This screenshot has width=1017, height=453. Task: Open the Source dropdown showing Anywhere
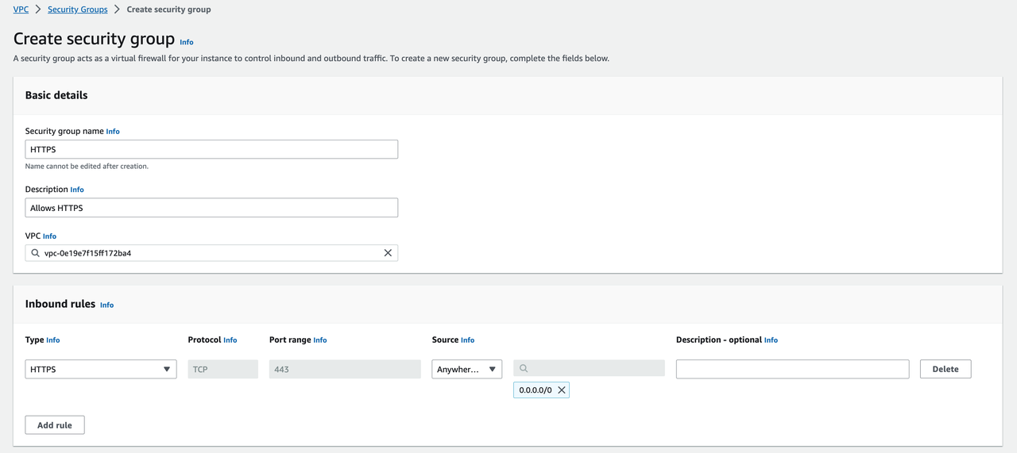point(467,369)
